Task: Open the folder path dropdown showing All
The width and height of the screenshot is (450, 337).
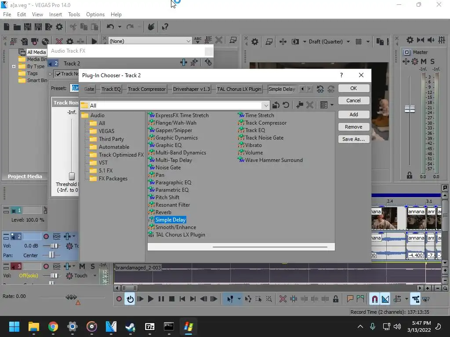Action: [x=266, y=105]
